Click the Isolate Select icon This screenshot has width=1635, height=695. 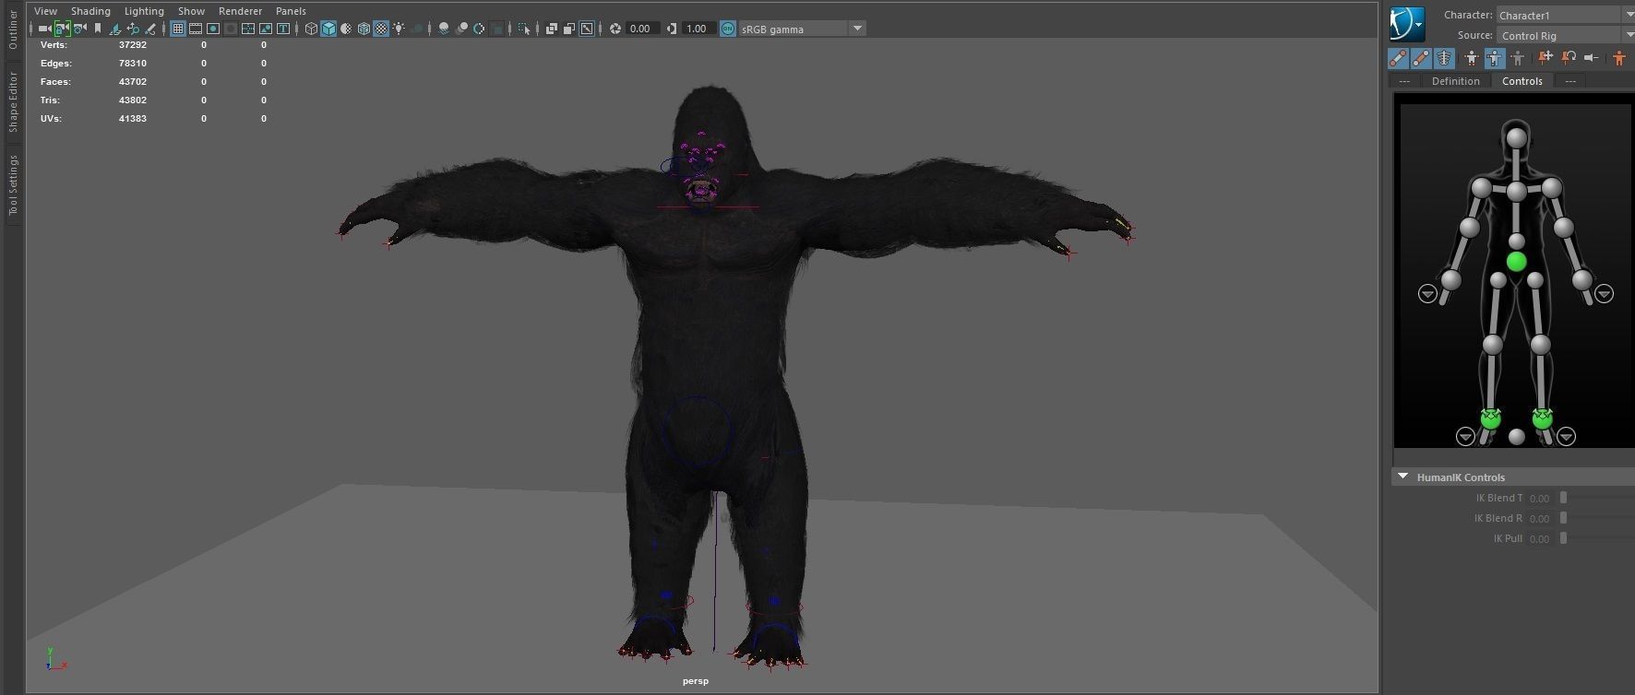tap(524, 29)
